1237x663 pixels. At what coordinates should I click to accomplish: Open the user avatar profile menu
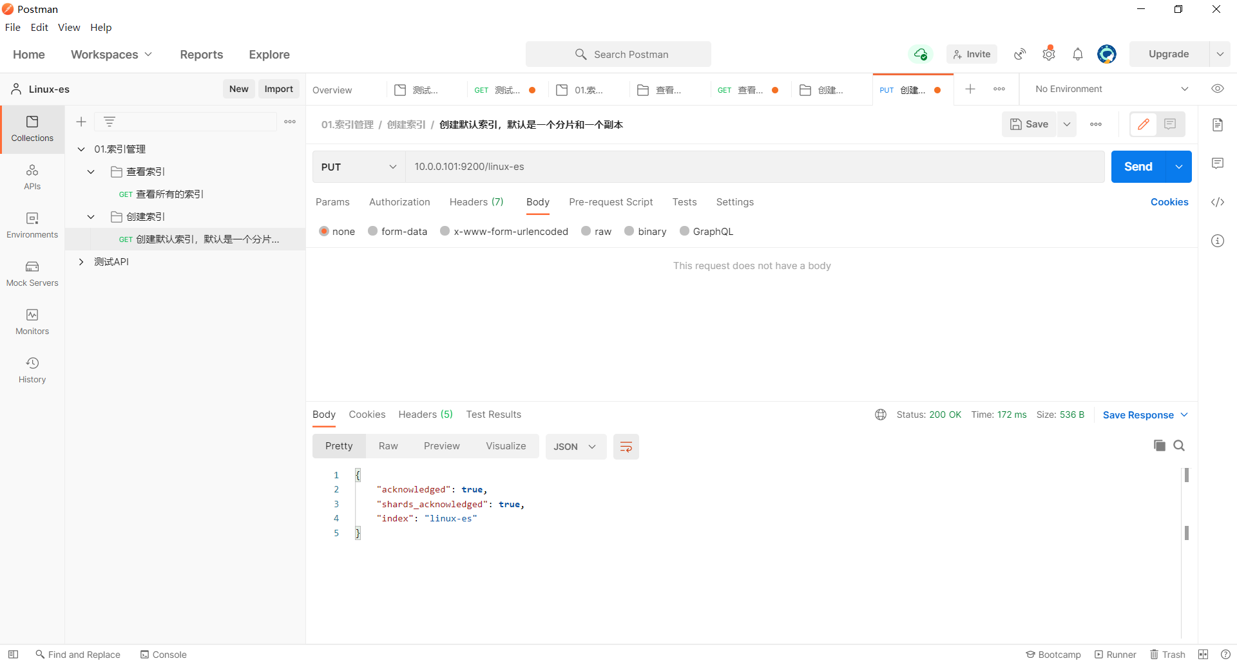point(1107,54)
